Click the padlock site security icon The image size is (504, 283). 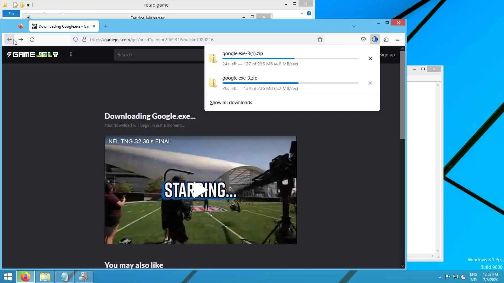point(84,40)
